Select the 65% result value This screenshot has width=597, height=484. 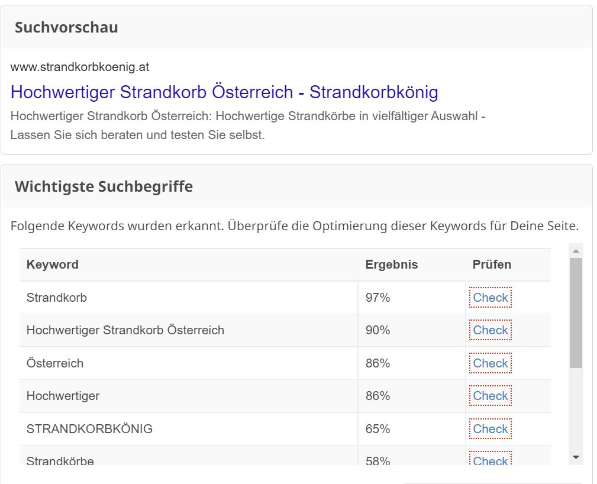[x=377, y=429]
